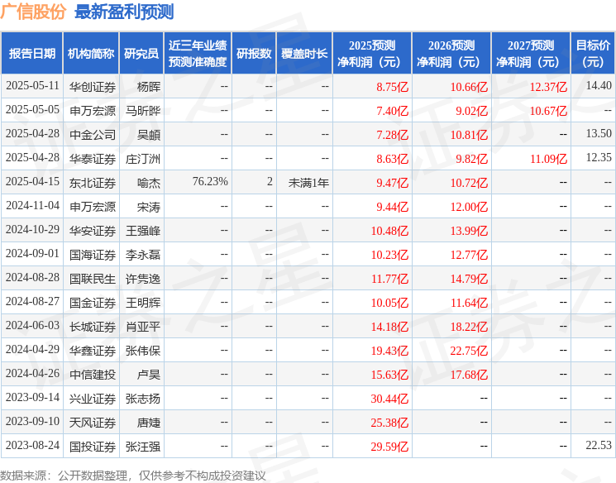Click the 数据来源 disclaimer footer
Screen dimensions: 616x483
coord(133,476)
